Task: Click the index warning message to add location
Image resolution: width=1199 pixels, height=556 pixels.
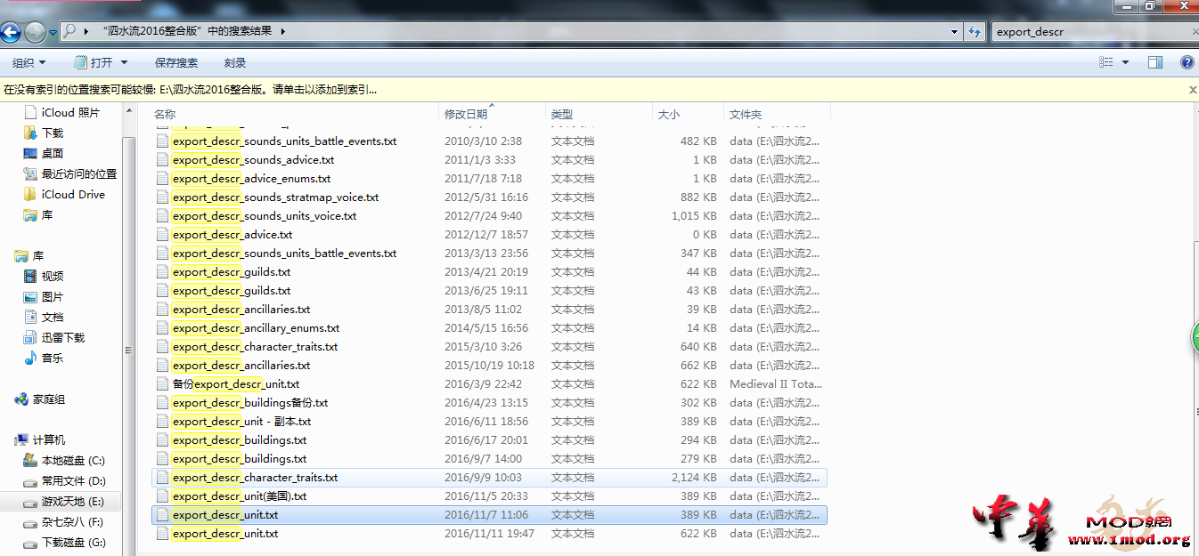Action: 190,90
